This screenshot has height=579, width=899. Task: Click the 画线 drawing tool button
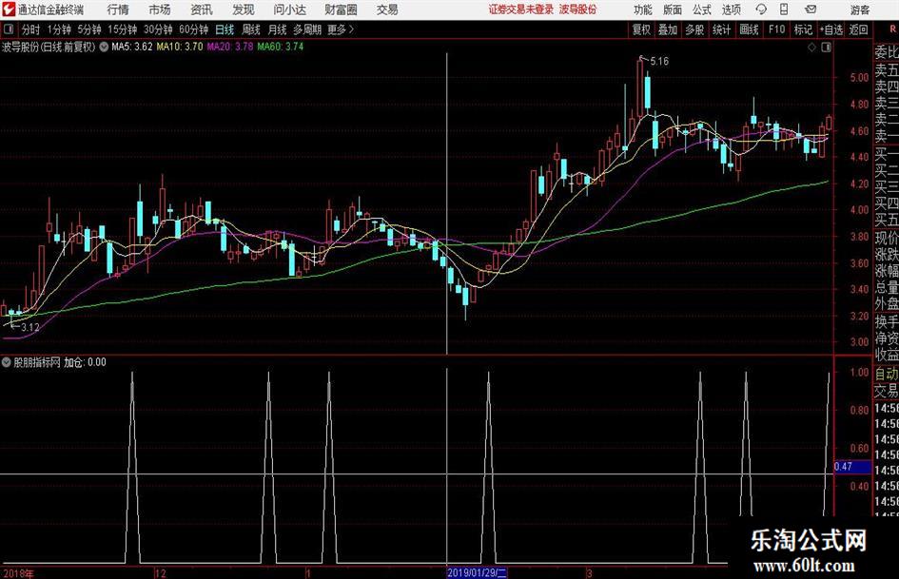pyautogui.click(x=749, y=29)
